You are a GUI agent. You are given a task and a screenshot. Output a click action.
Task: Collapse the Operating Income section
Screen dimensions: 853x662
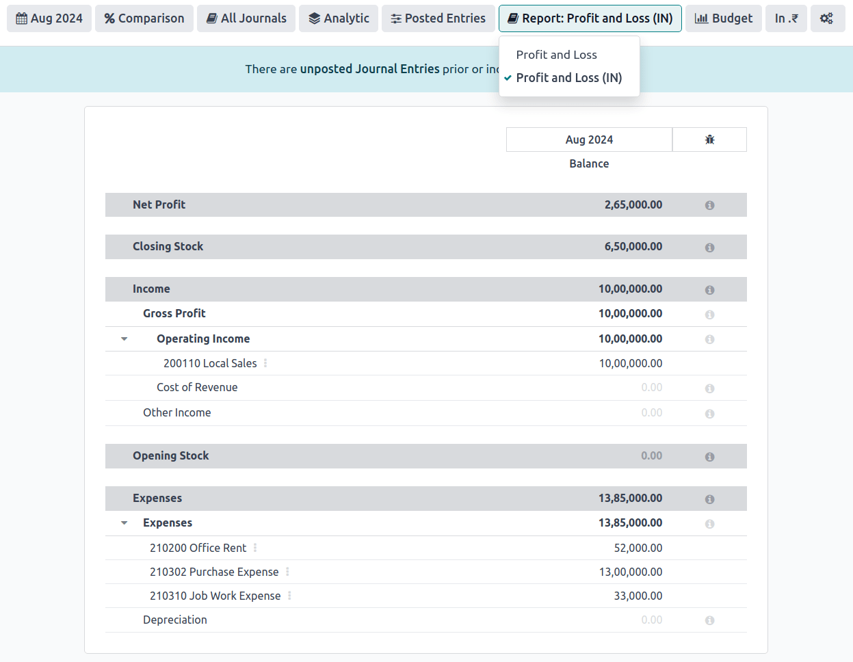click(124, 338)
